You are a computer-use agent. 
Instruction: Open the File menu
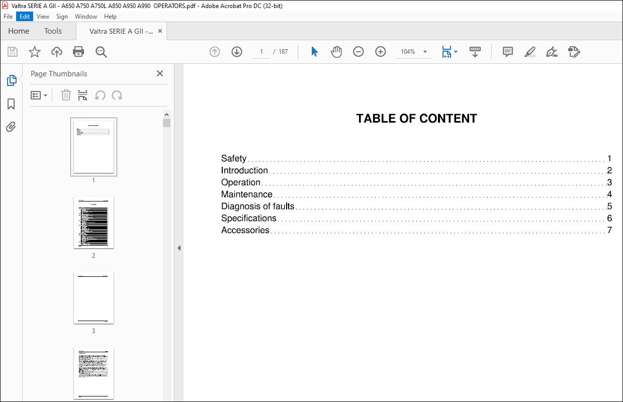tap(8, 17)
